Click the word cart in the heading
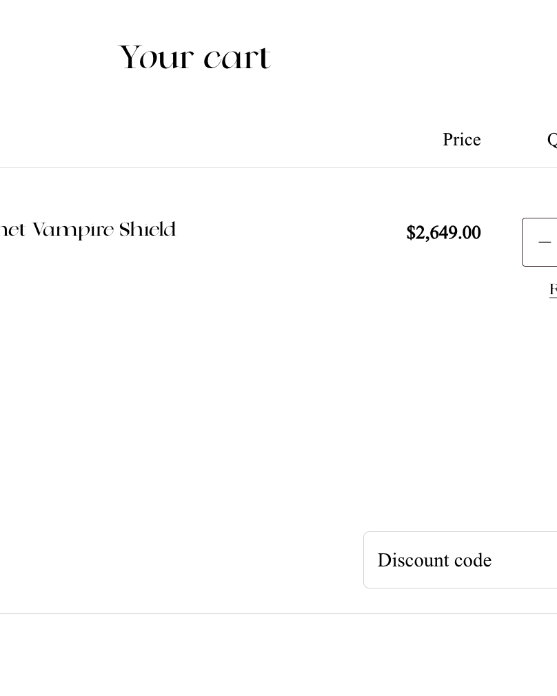Screen dimensions: 557x696 (x=236, y=58)
